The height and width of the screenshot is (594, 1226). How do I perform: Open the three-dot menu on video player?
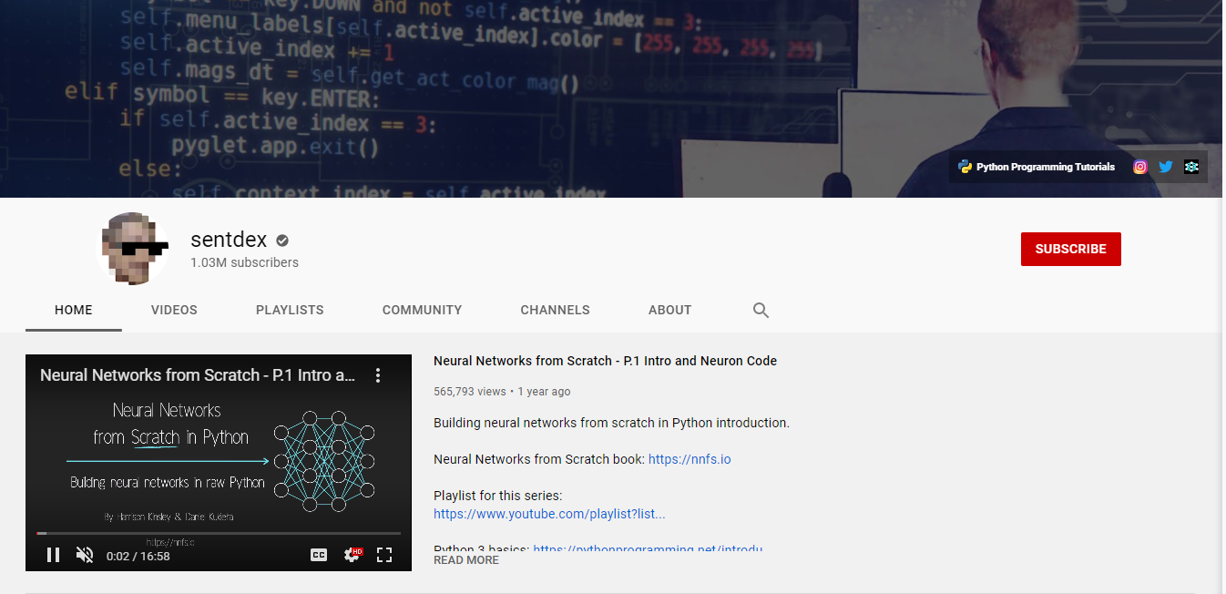(378, 375)
